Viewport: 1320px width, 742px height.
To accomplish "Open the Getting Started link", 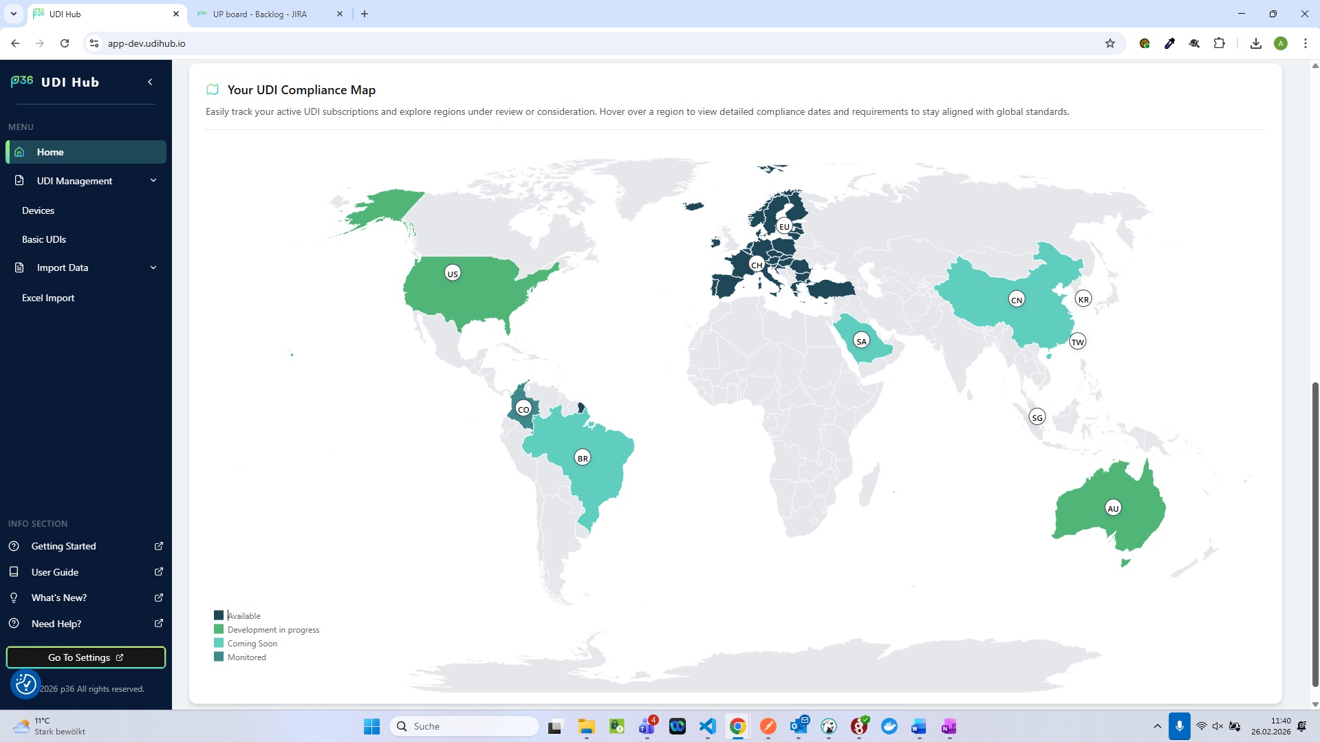I will pyautogui.click(x=63, y=546).
